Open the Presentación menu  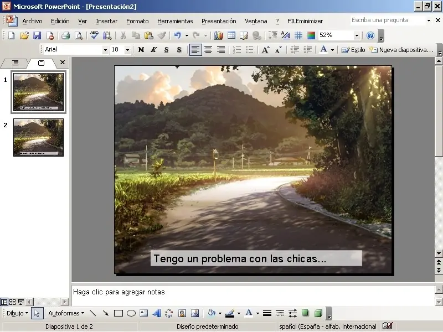(x=219, y=21)
